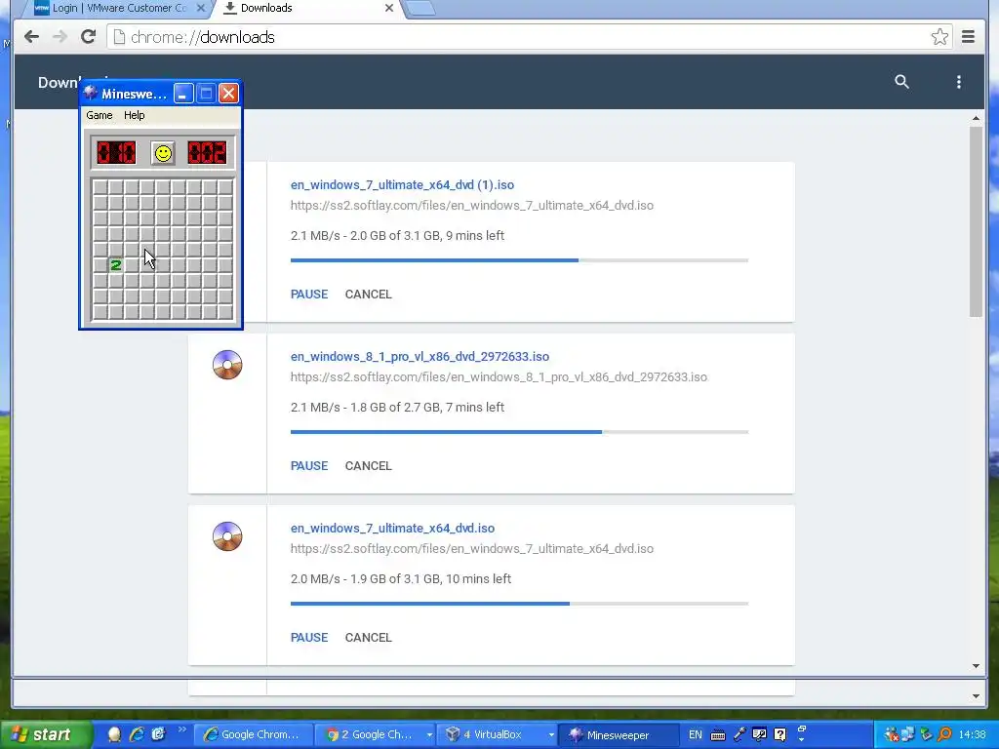Pause the Windows 8.1 pro ISO download

click(x=309, y=465)
